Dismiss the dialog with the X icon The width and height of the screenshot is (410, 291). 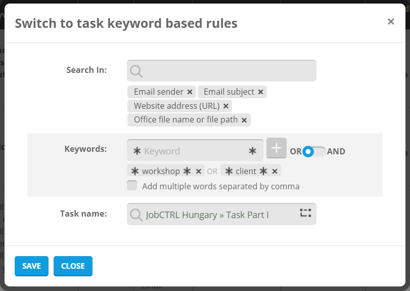point(391,21)
